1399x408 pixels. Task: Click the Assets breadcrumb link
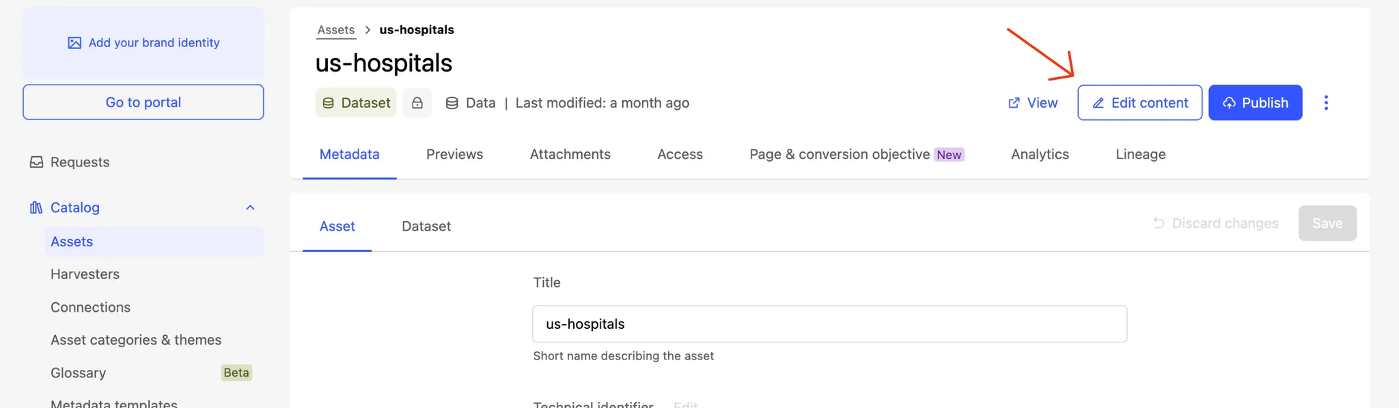point(336,30)
